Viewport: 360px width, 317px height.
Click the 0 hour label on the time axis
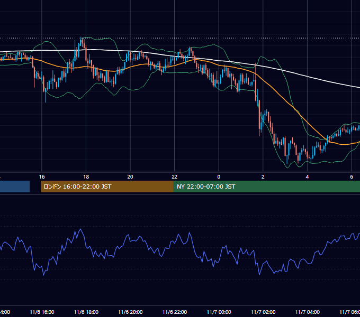click(x=219, y=177)
